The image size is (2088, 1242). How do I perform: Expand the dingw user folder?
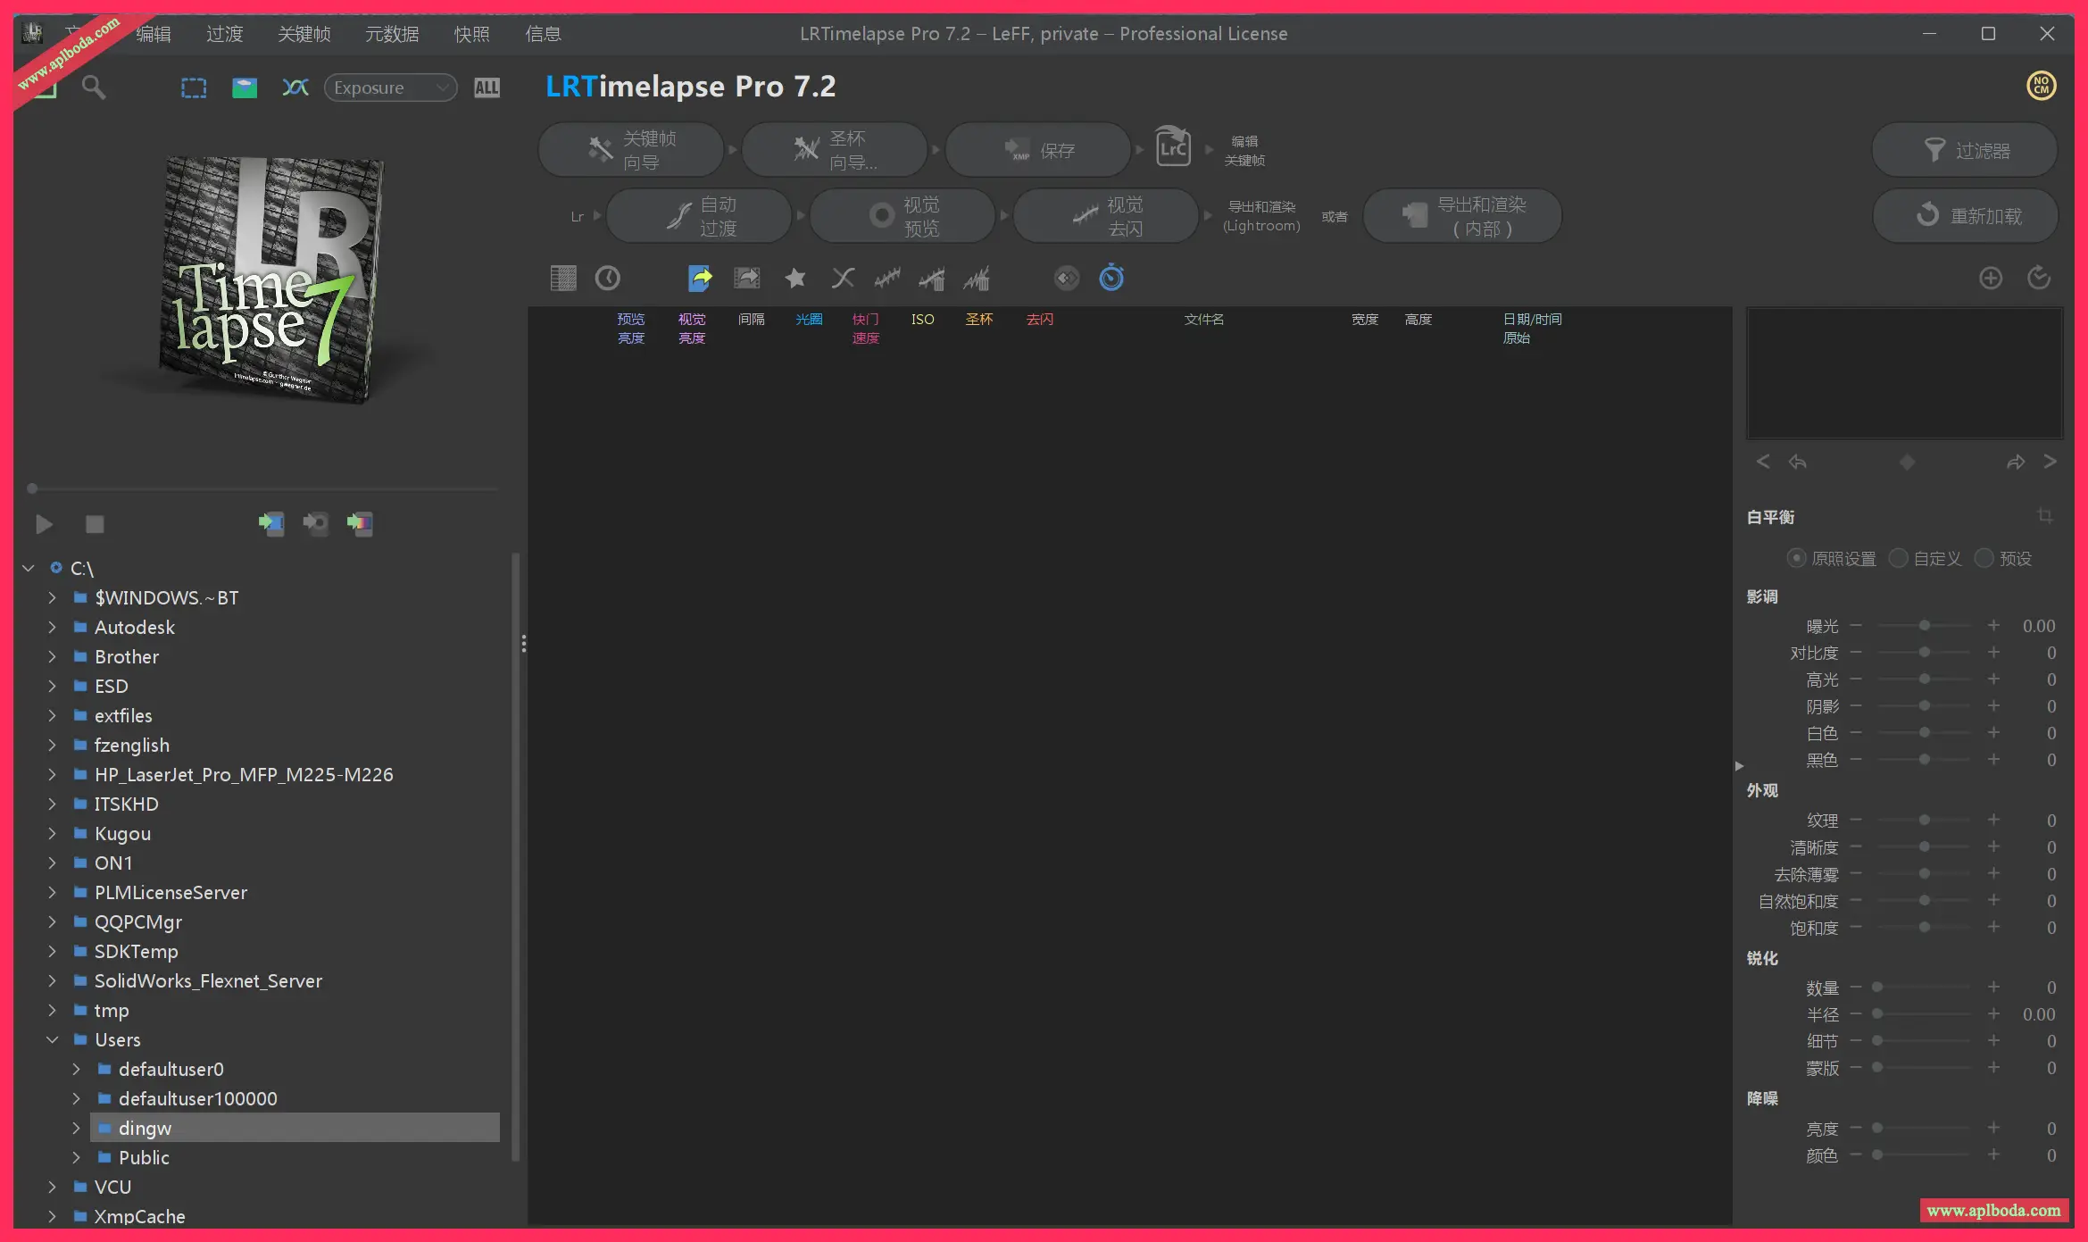(x=76, y=1128)
